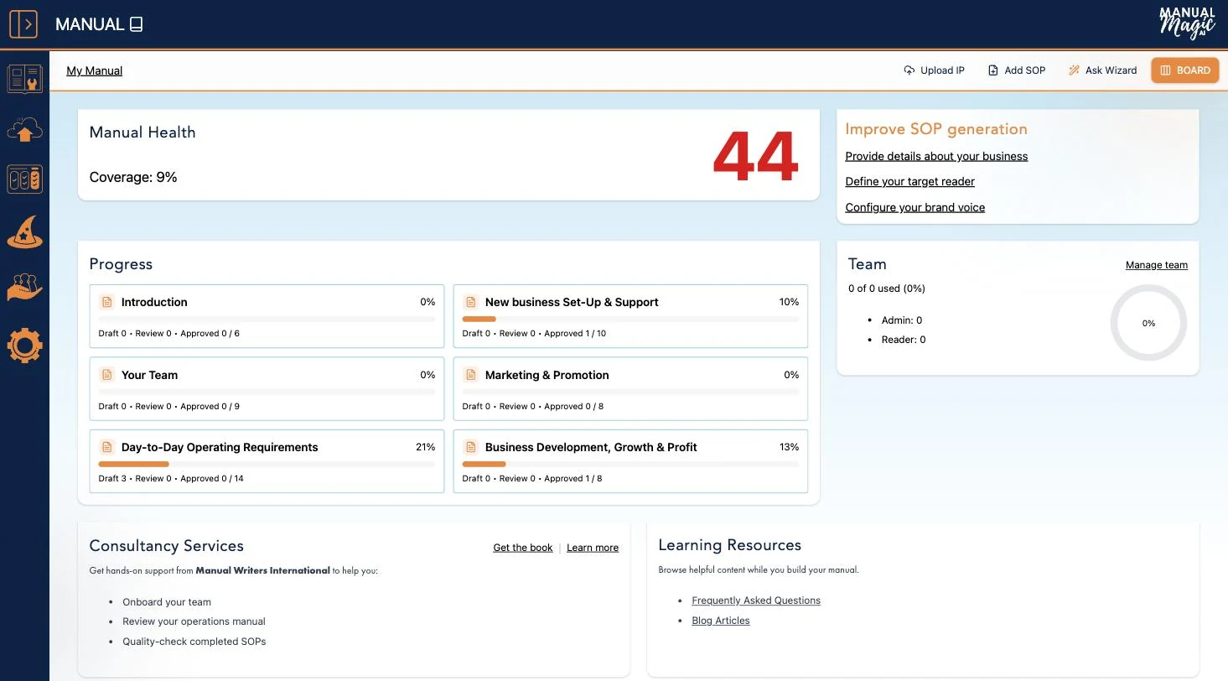The width and height of the screenshot is (1228, 681).
Task: Open the manual editor sidebar icon
Action: pyautogui.click(x=24, y=79)
